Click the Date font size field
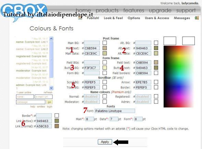This screenshot has width=202, height=149. (114, 119)
